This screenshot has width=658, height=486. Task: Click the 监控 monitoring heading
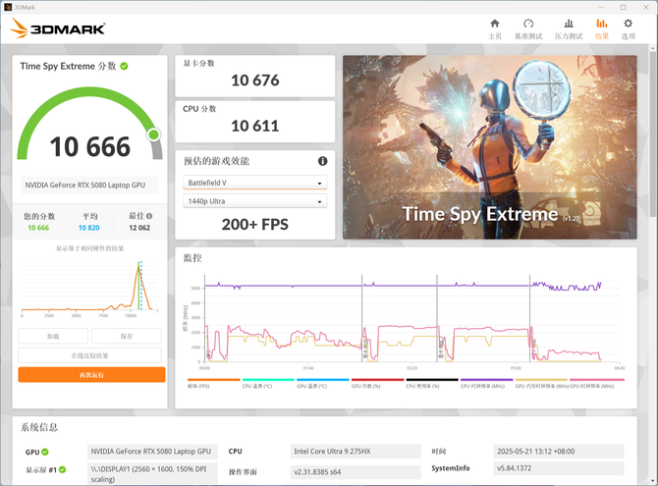192,257
